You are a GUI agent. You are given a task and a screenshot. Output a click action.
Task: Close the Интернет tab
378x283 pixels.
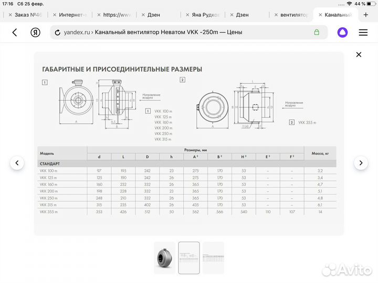(55, 15)
